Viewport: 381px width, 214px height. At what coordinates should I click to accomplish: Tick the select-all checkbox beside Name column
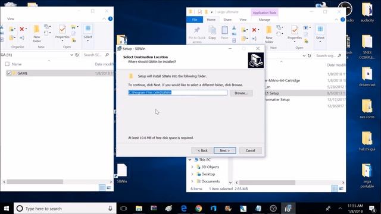pos(7,64)
